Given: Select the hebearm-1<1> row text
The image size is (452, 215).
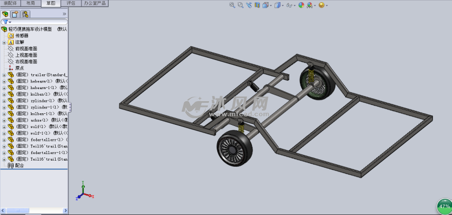Looking at the screenshot, I should [42, 87].
